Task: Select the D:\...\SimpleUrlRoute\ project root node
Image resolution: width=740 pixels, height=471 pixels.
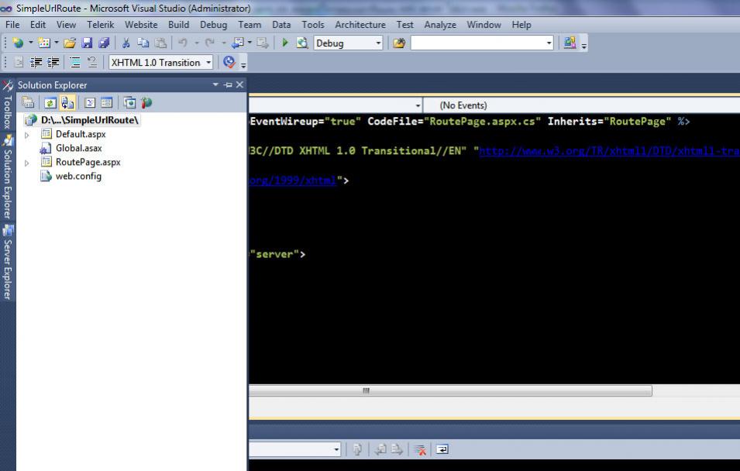Action: click(x=90, y=120)
